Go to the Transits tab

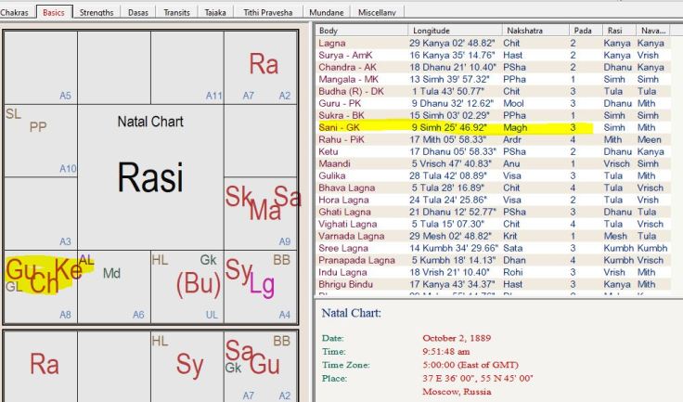pos(176,13)
